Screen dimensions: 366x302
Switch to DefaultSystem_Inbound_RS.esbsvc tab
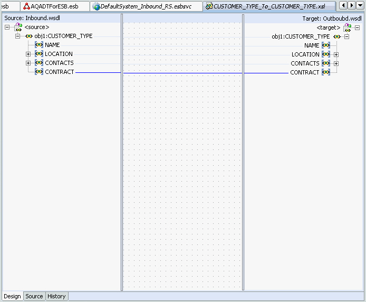146,6
